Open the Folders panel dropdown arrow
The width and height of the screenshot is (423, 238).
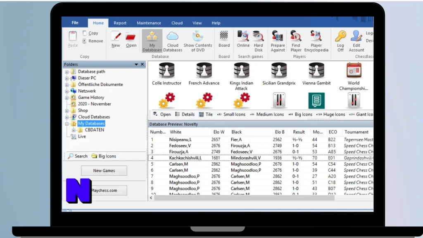pyautogui.click(x=136, y=64)
